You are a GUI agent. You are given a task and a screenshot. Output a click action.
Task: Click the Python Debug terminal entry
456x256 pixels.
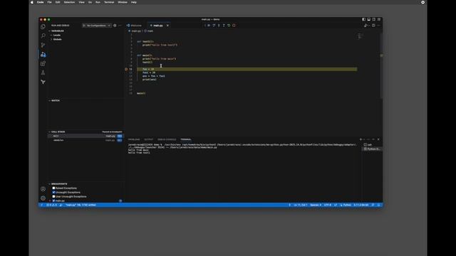372,149
